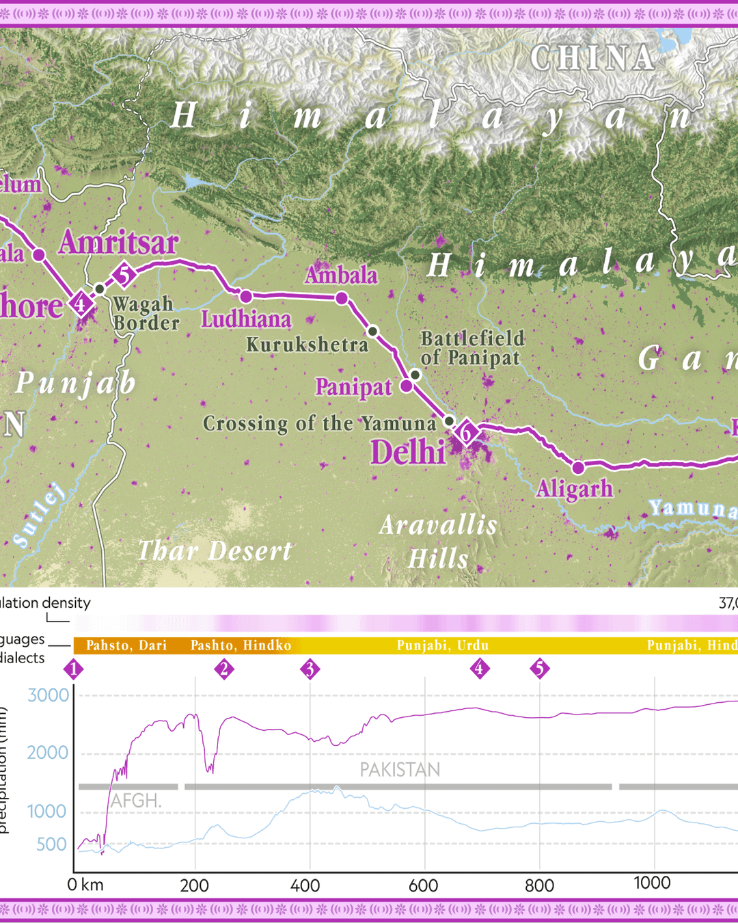Select the Kurukshetra waypoint dot
The image size is (738, 923).
pyautogui.click(x=372, y=332)
